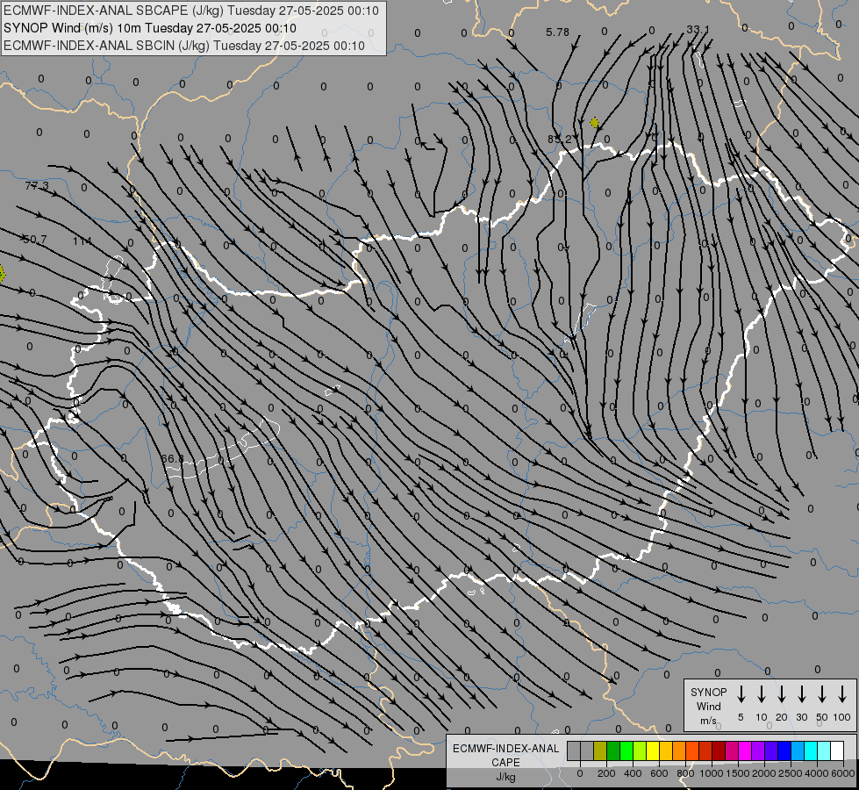Click the SYNOP Wind 10m title line

tap(149, 28)
